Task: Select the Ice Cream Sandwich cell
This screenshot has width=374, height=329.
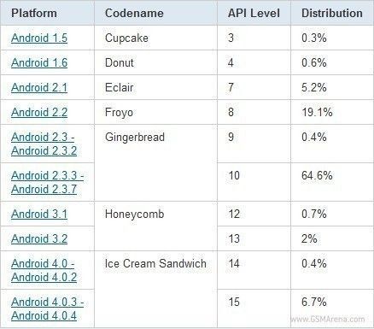Action: [x=156, y=290]
